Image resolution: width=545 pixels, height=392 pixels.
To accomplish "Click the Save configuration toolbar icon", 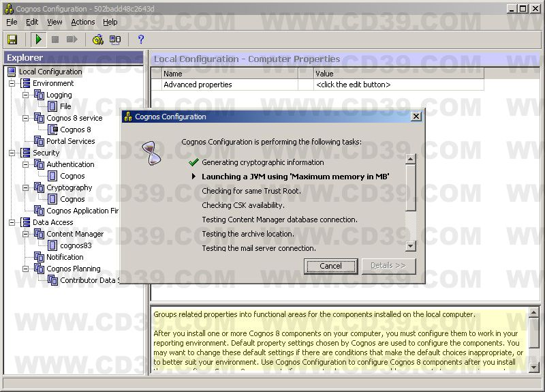I will (x=12, y=40).
